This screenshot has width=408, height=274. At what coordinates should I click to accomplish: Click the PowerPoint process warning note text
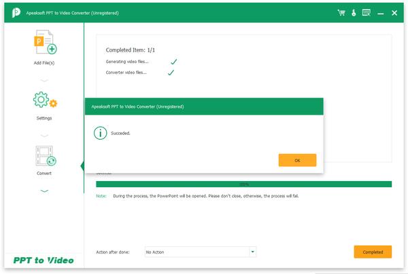point(206,196)
